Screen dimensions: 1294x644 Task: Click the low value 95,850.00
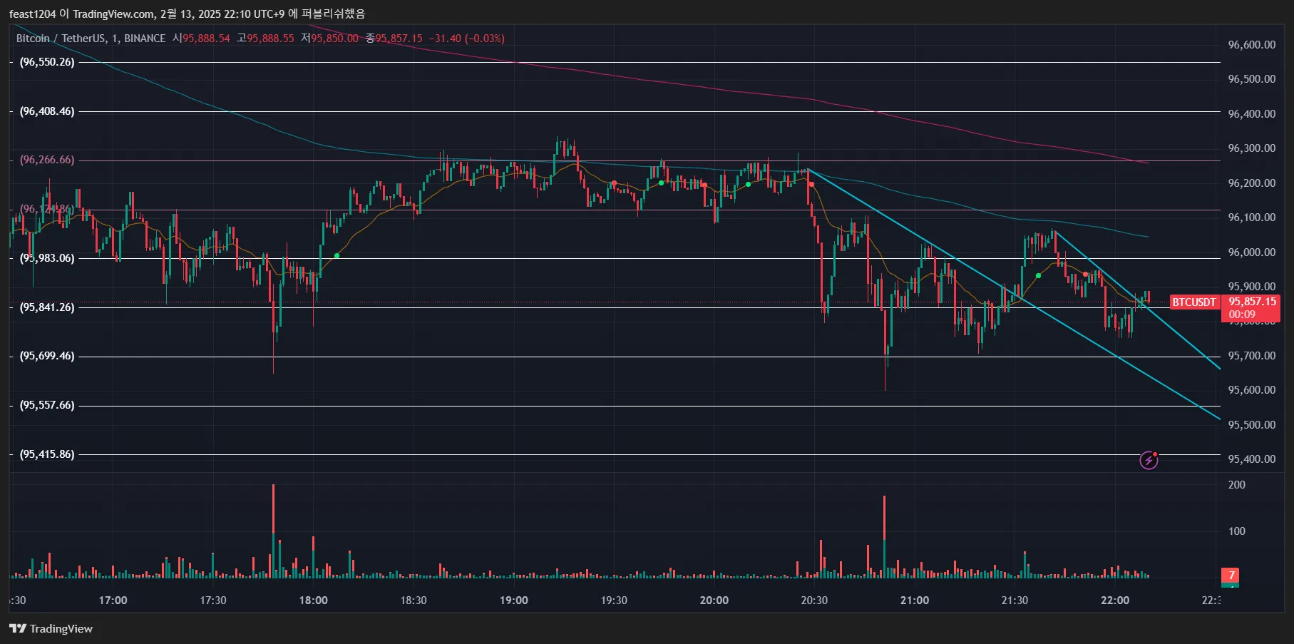[334, 39]
